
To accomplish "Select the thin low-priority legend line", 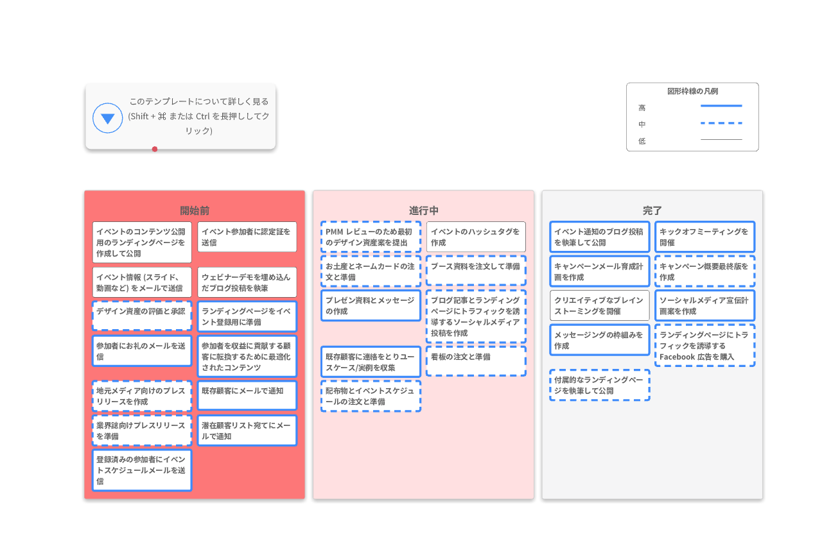I will click(x=721, y=140).
